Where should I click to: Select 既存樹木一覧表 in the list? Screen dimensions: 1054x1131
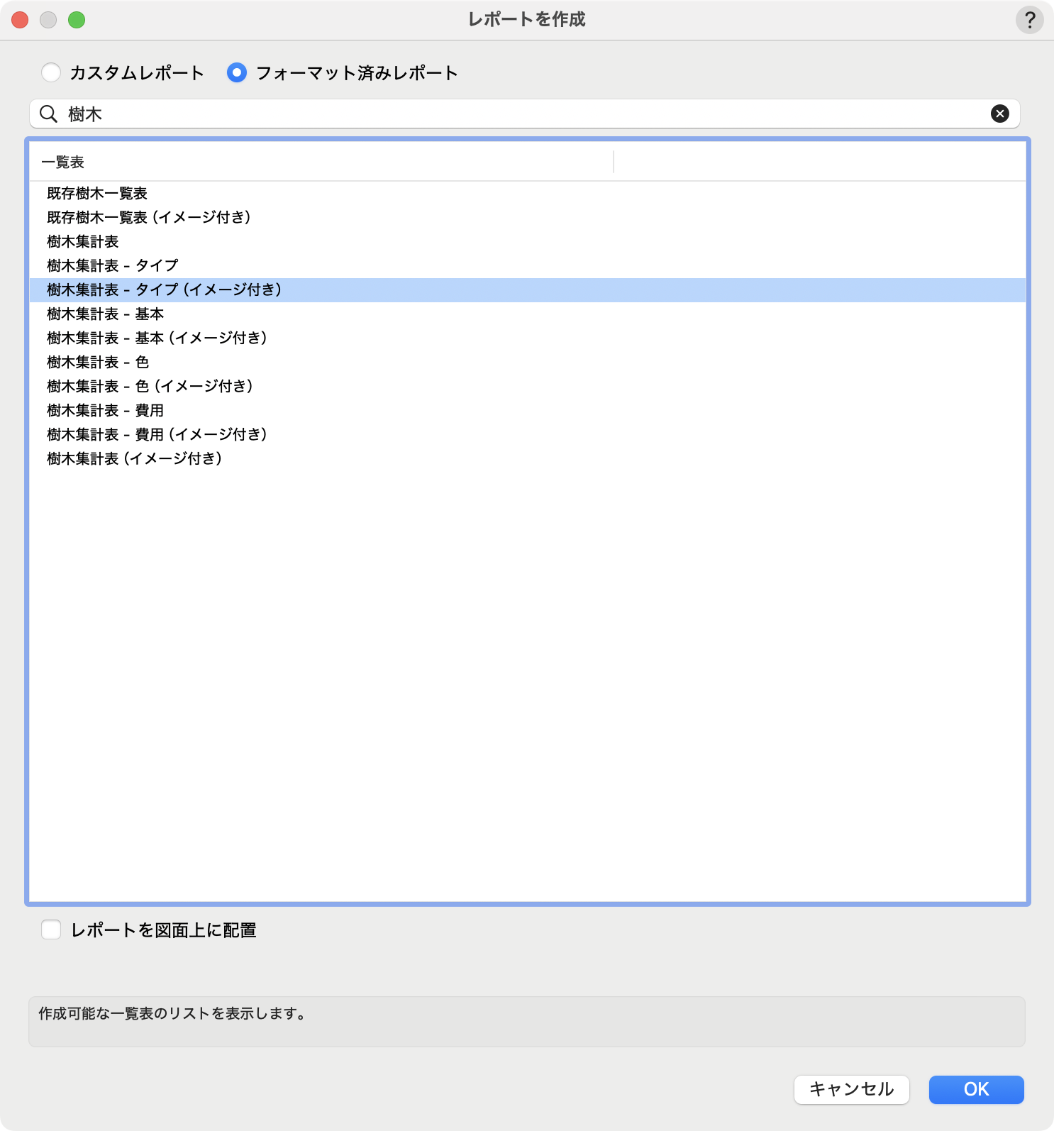click(x=97, y=194)
